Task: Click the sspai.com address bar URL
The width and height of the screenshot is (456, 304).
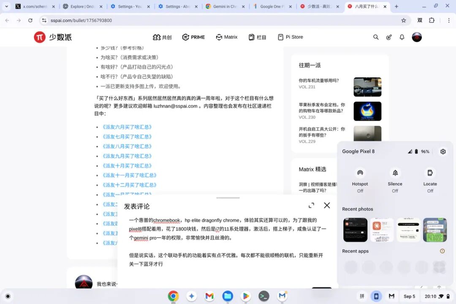Action: pyautogui.click(x=81, y=20)
